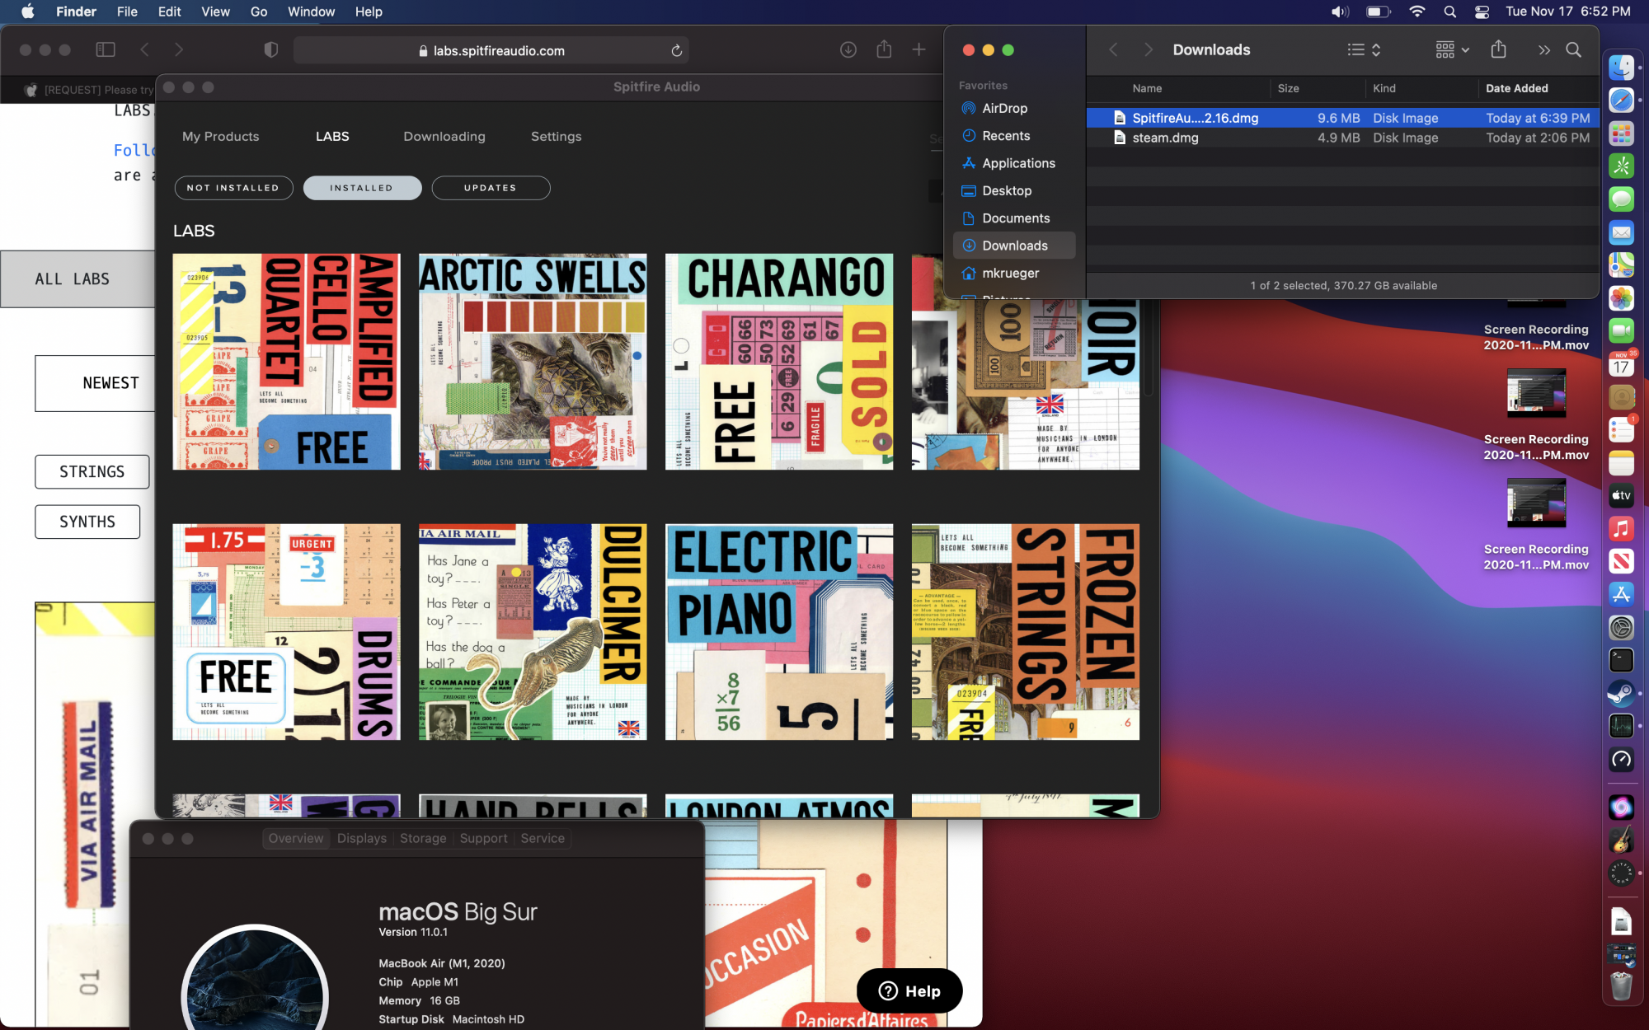Click the Help button

click(x=909, y=991)
